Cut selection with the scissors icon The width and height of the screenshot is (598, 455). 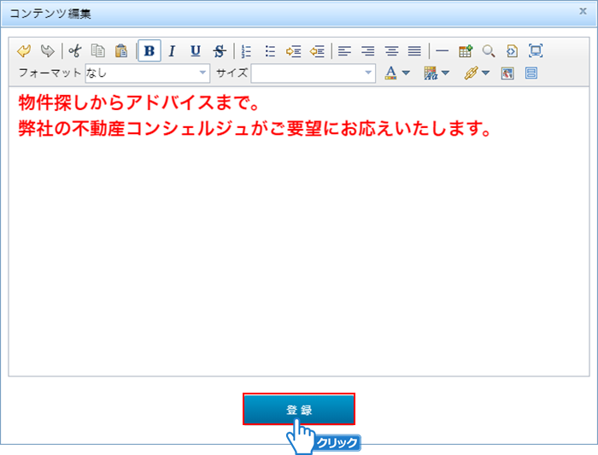pos(75,51)
